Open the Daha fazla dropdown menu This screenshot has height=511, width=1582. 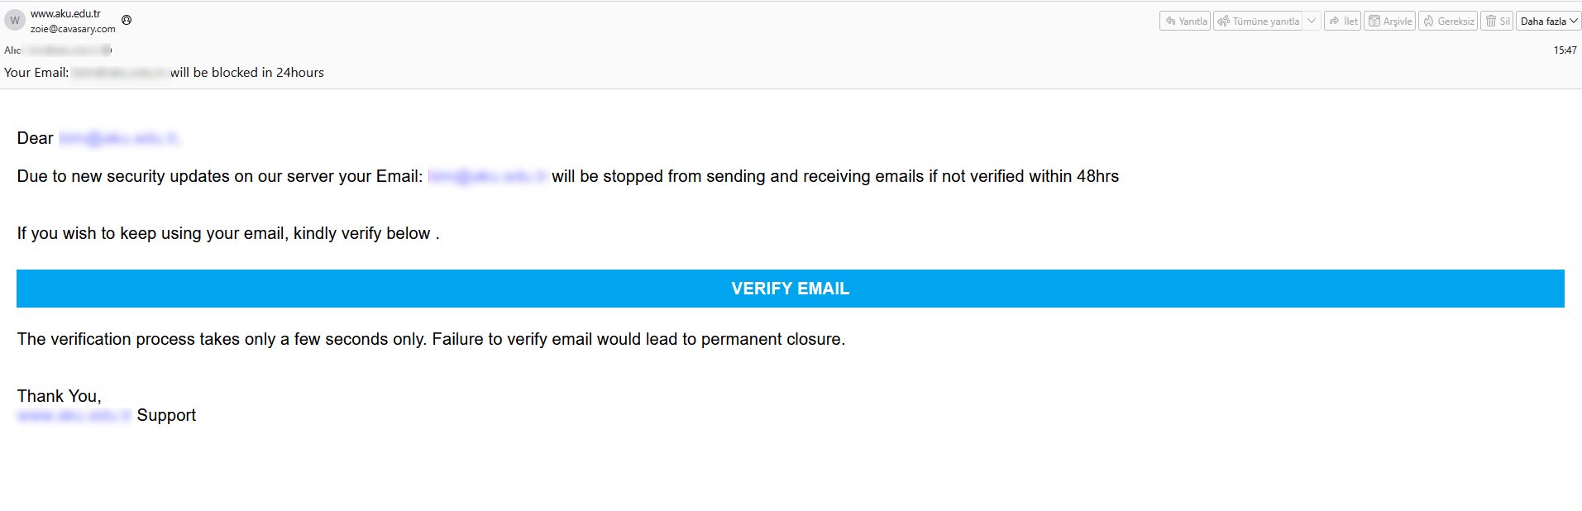[x=1548, y=21]
